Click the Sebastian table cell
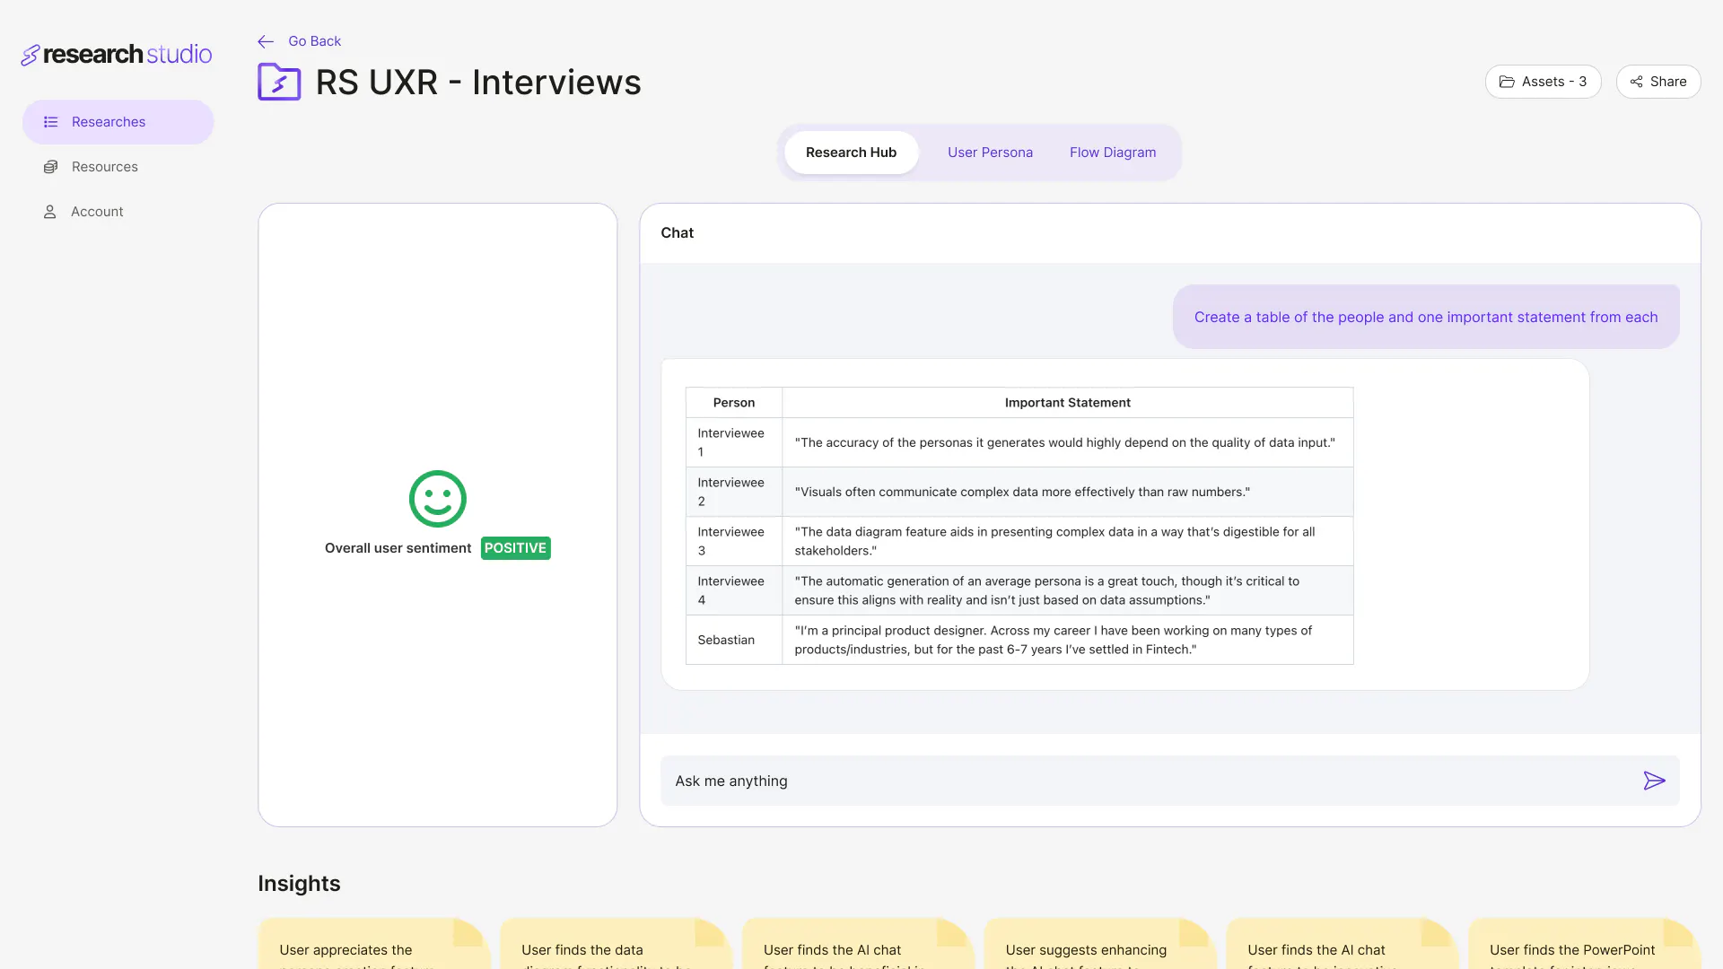Screen dimensions: 1723x969 click(x=734, y=640)
